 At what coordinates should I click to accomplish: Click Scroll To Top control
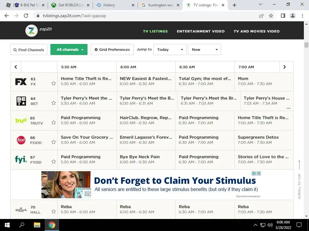click(299, 180)
